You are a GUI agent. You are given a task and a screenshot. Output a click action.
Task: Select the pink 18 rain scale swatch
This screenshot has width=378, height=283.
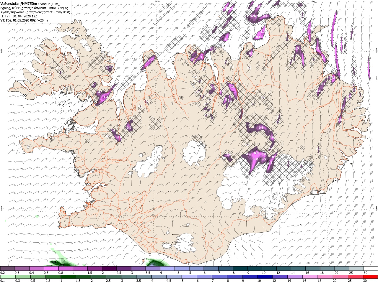click(x=325, y=277)
